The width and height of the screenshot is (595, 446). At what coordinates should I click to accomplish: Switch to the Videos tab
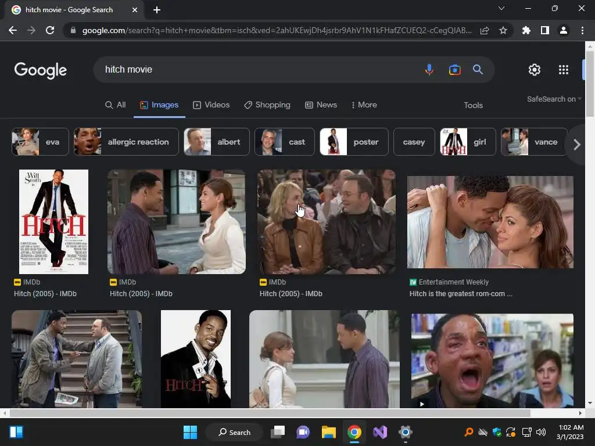[x=212, y=105]
